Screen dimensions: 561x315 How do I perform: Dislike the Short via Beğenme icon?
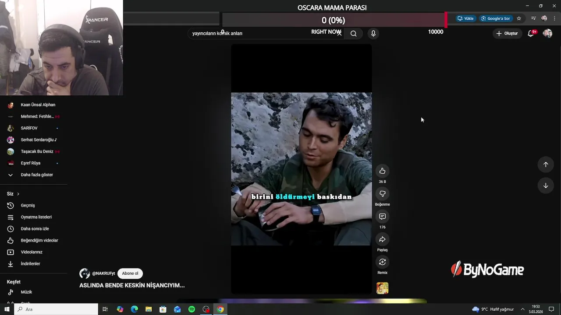[382, 194]
